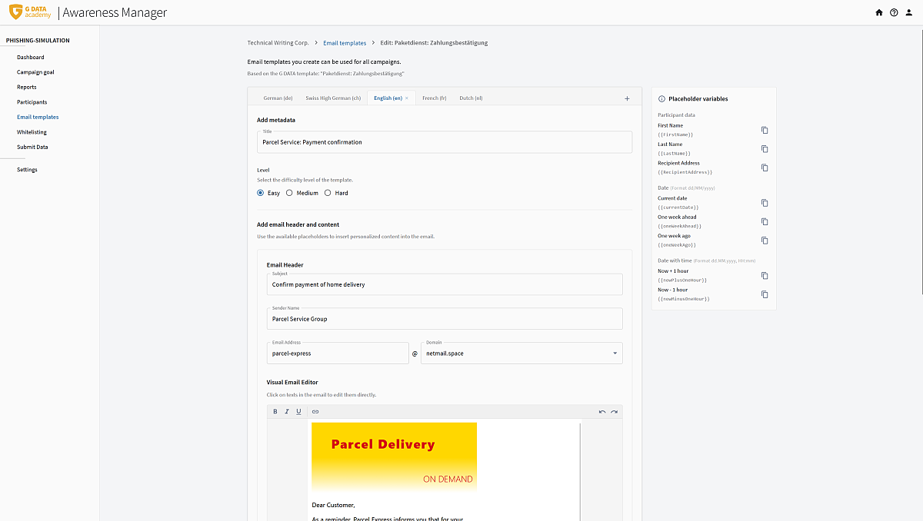Copy the Current date placeholder
This screenshot has height=521, width=923.
click(x=765, y=203)
